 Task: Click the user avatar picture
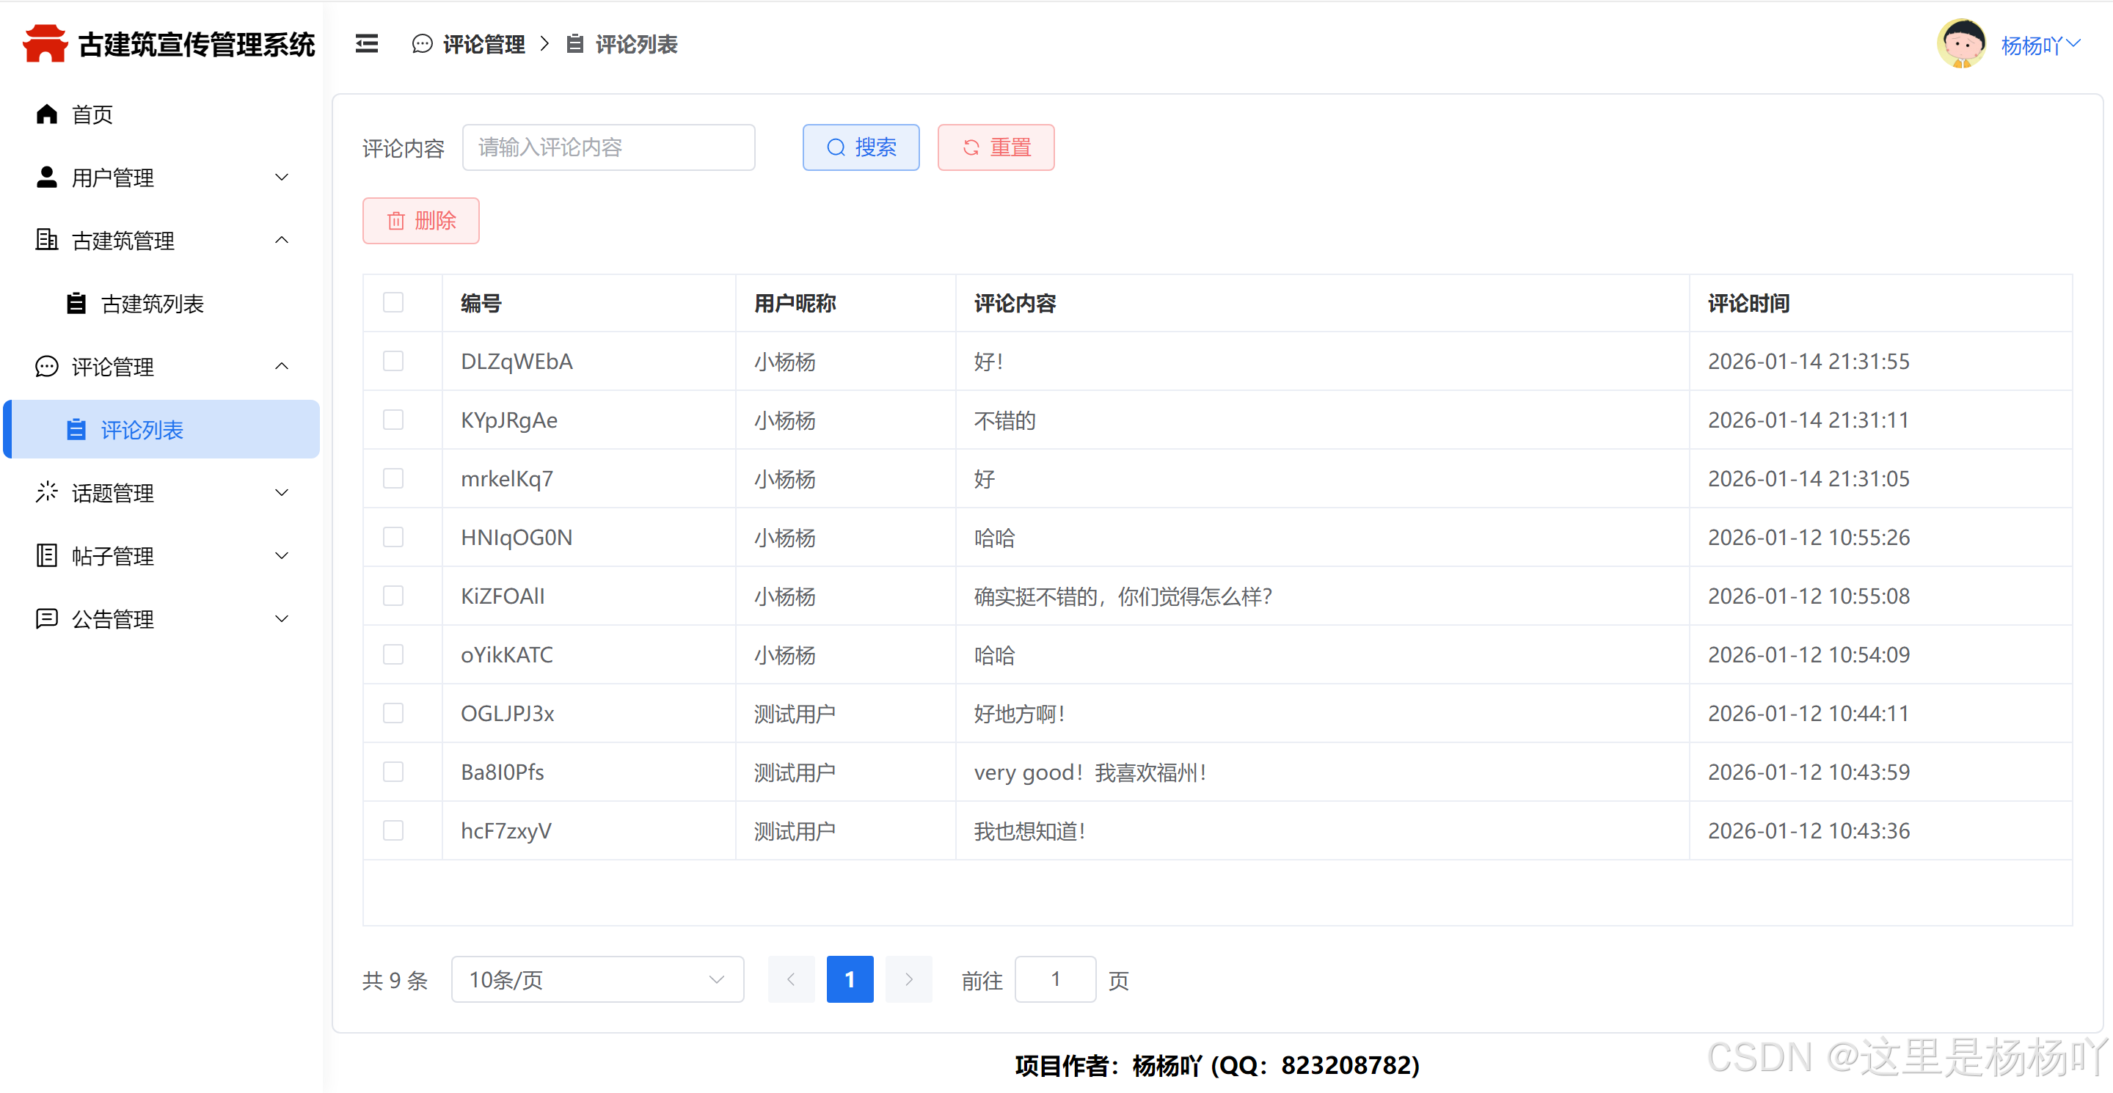1961,44
